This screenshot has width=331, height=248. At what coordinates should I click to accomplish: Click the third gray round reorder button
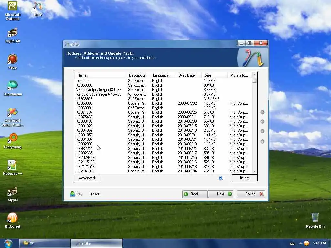(x=262, y=131)
